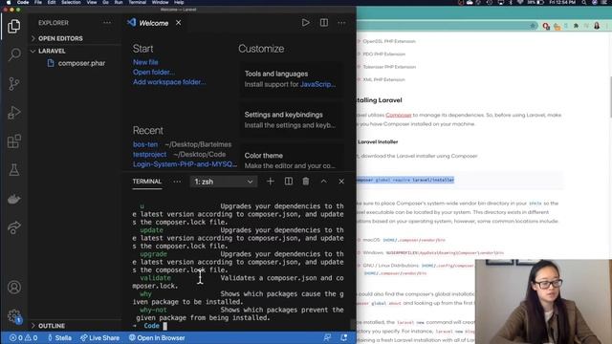Bookmark page with star icon in browser
This screenshot has width=612, height=344.
click(x=534, y=26)
